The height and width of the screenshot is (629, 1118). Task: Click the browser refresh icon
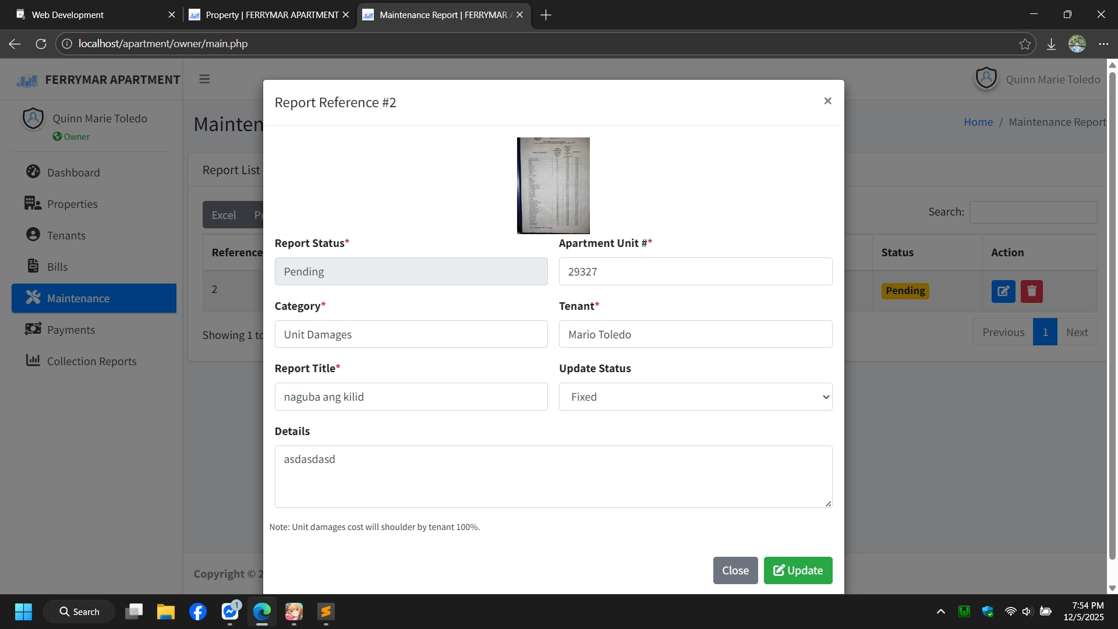[41, 44]
